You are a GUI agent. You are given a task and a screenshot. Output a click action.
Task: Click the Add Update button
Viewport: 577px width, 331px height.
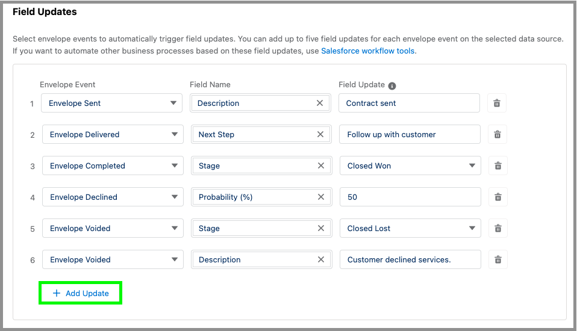[81, 293]
